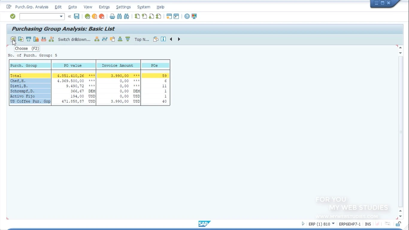The height and width of the screenshot is (230, 409).
Task: Go to First Page icon
Action: point(137,16)
